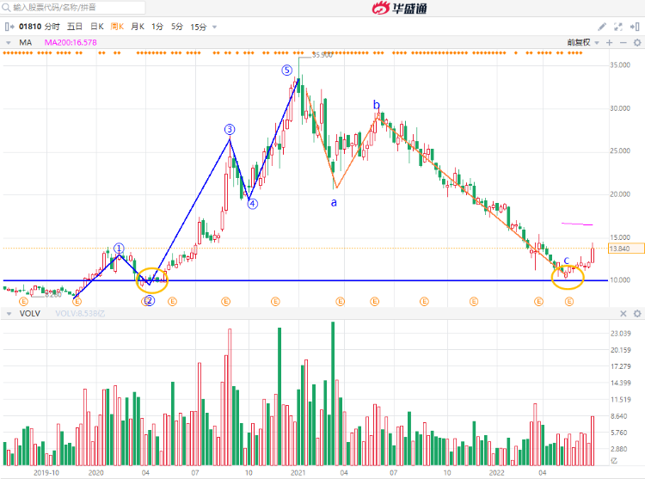Zoom in chart with plus icon

(609, 41)
